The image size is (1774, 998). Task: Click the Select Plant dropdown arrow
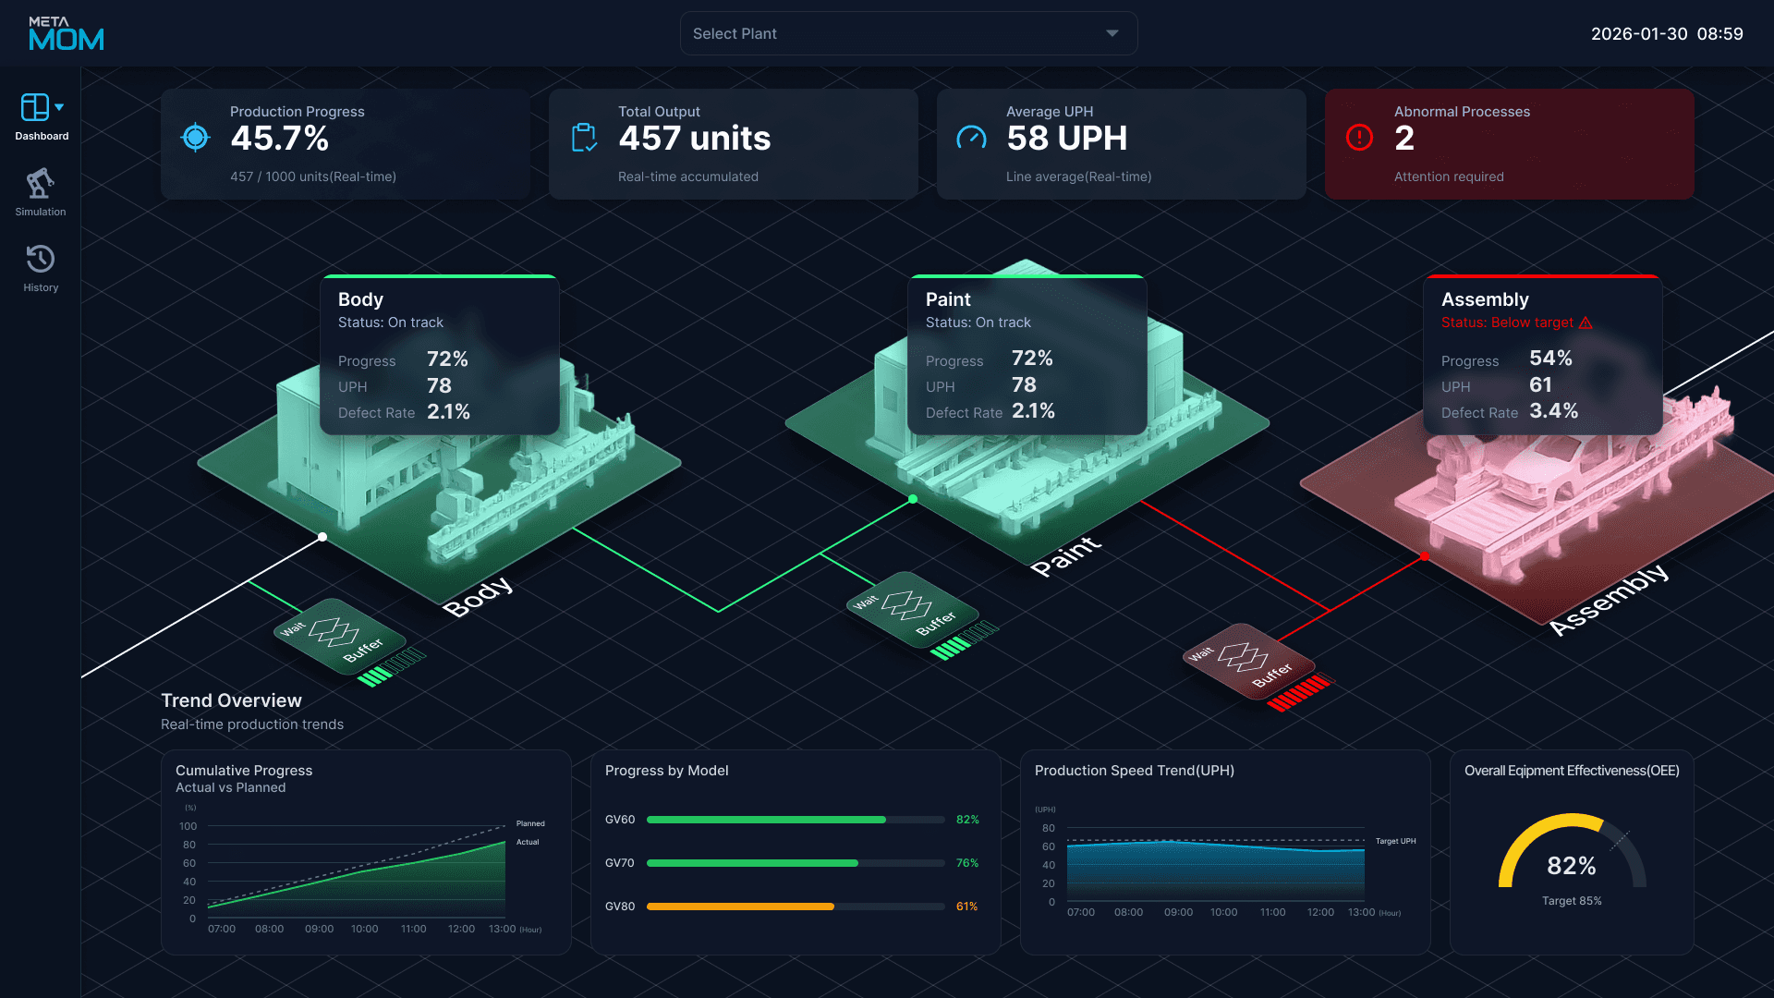[1112, 33]
